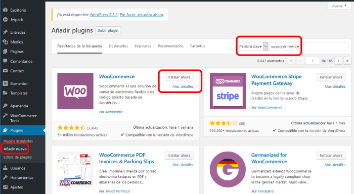Click the Automattic author link

click(x=114, y=112)
